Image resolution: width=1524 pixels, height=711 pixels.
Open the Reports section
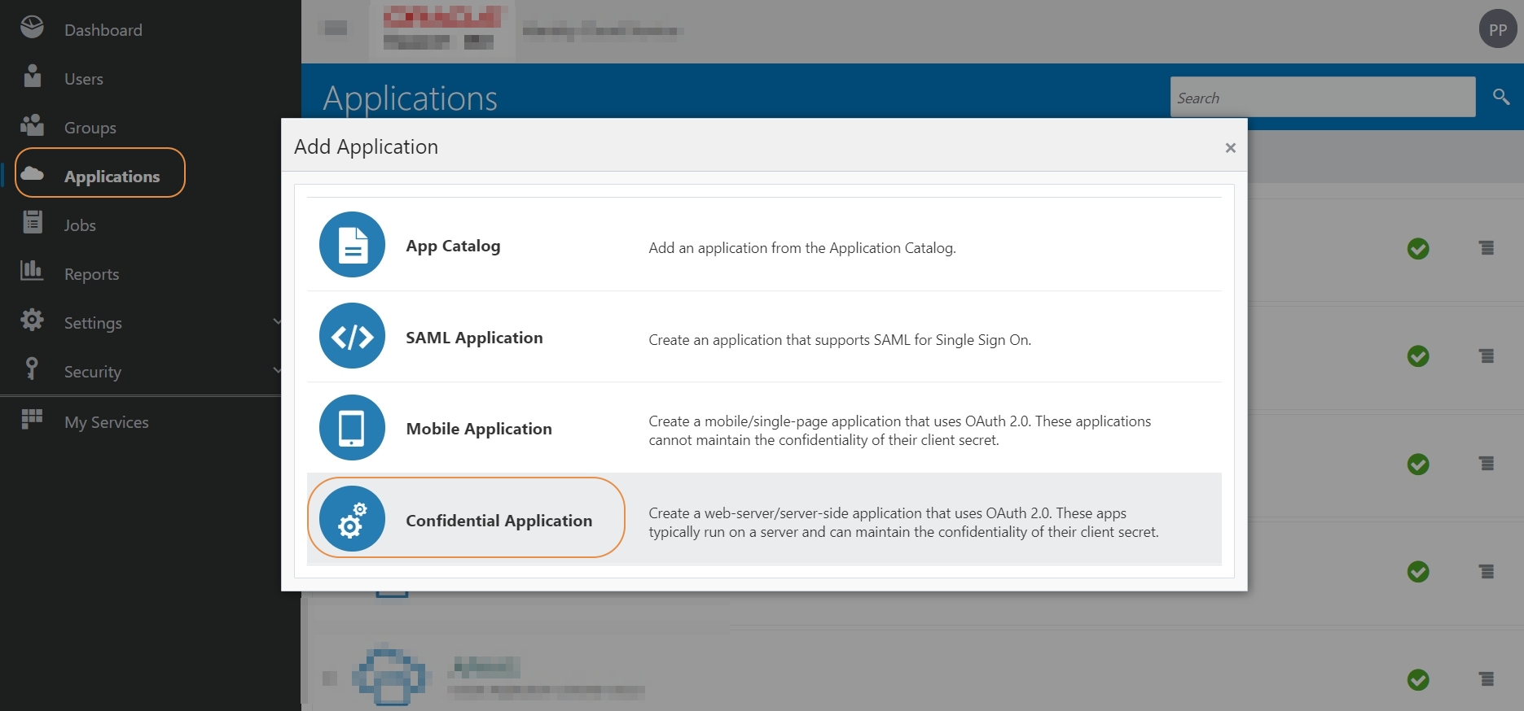tap(91, 274)
